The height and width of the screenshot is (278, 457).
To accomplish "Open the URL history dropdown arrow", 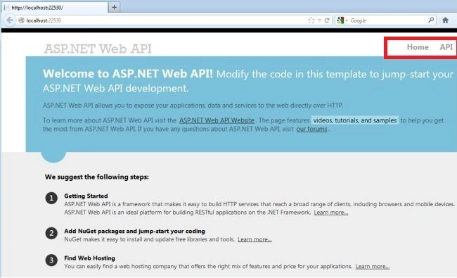I will point(319,20).
